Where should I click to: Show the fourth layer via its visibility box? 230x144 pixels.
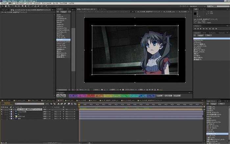tap(2, 116)
